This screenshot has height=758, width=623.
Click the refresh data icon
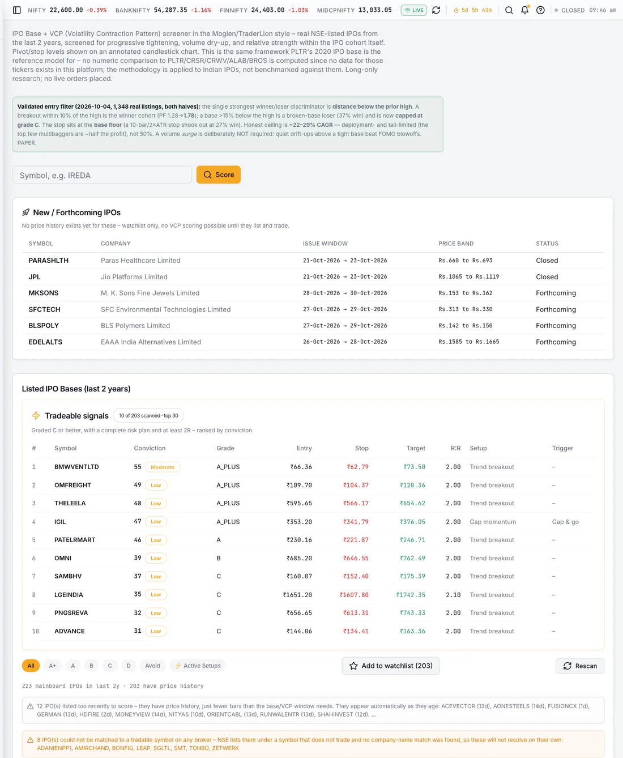point(436,10)
